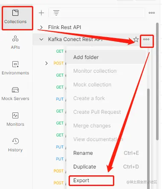Open the Monitors sidebar tab

(x=15, y=119)
